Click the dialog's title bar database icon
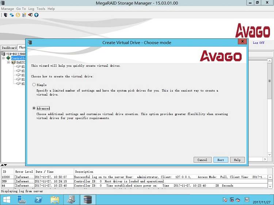Image resolution: width=274 pixels, height=205 pixels. tap(30, 42)
